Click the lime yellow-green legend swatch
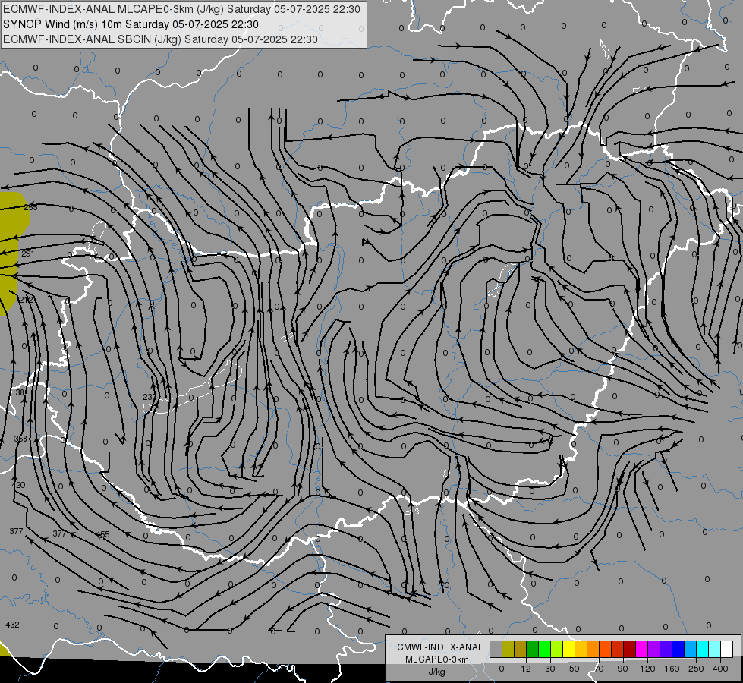 click(557, 649)
